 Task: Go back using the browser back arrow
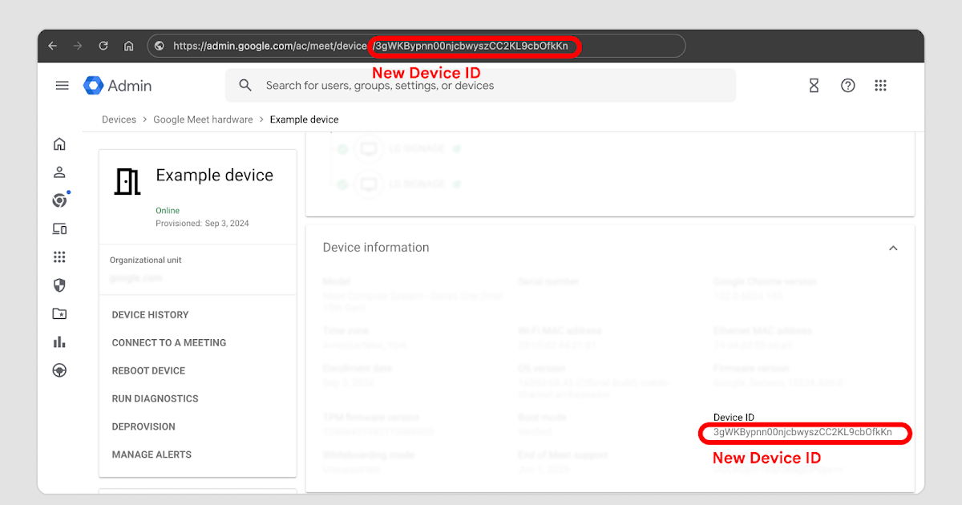pos(52,46)
